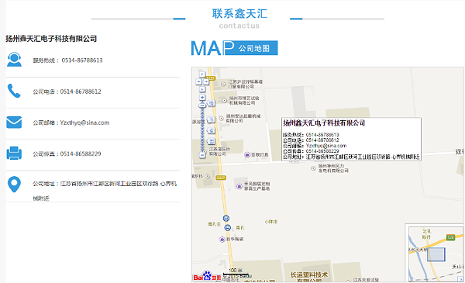Click the map zoom slider track
465x283 pixels.
tap(202, 129)
